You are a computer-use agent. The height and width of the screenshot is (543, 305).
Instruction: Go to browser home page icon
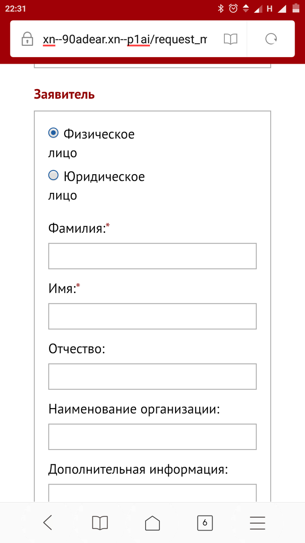pyautogui.click(x=152, y=522)
